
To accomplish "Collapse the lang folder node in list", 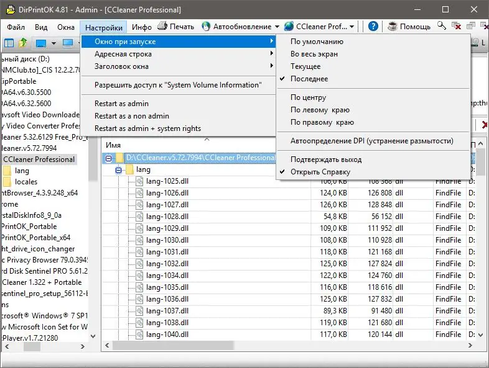I will pos(118,170).
